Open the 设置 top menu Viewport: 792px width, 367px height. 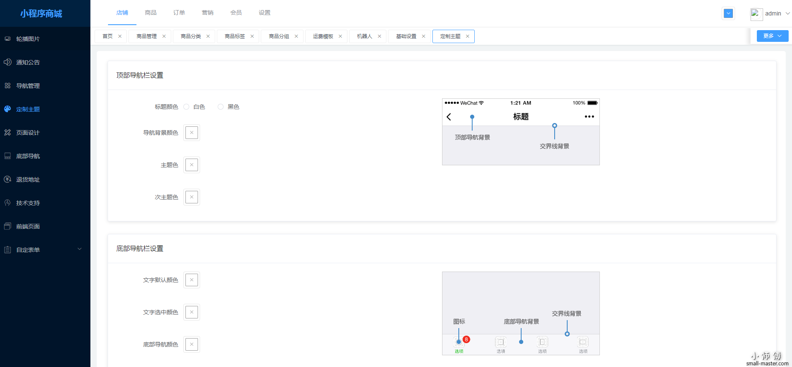265,13
